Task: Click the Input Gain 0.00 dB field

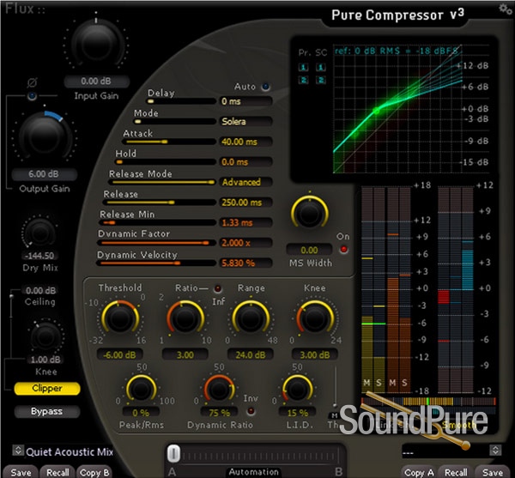Action: [96, 81]
